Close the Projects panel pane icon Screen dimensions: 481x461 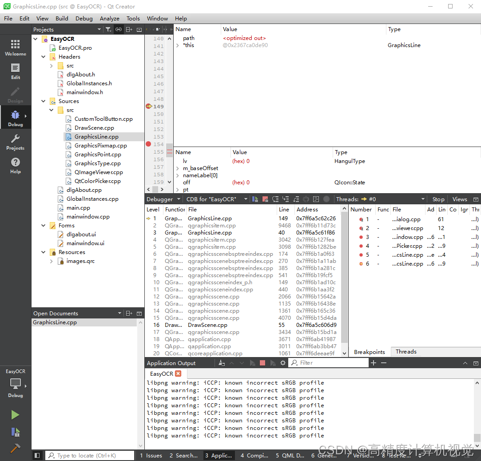139,29
